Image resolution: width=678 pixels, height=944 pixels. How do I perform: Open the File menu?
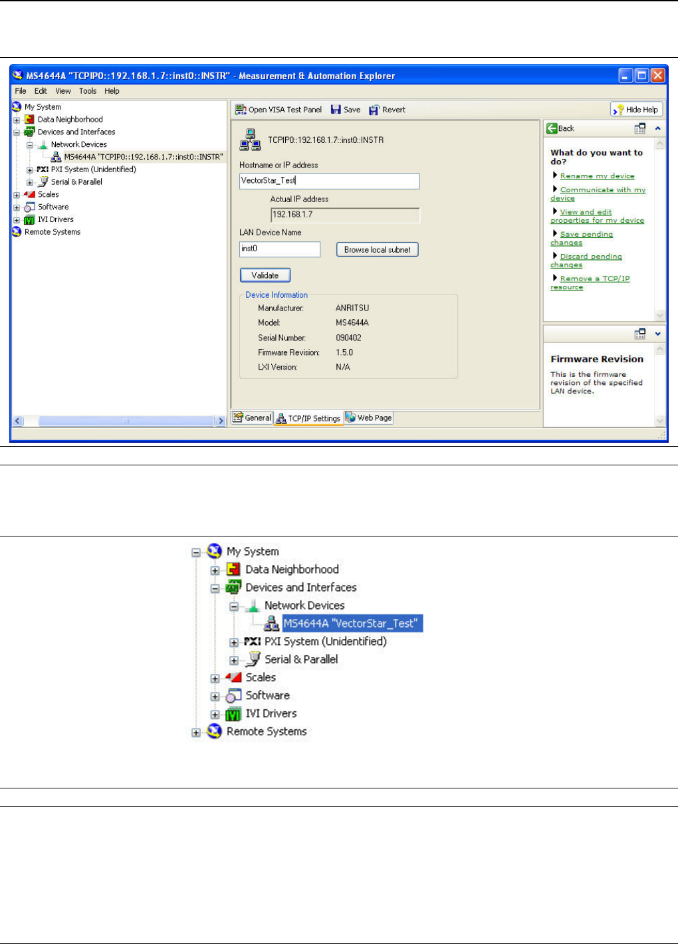coord(21,91)
